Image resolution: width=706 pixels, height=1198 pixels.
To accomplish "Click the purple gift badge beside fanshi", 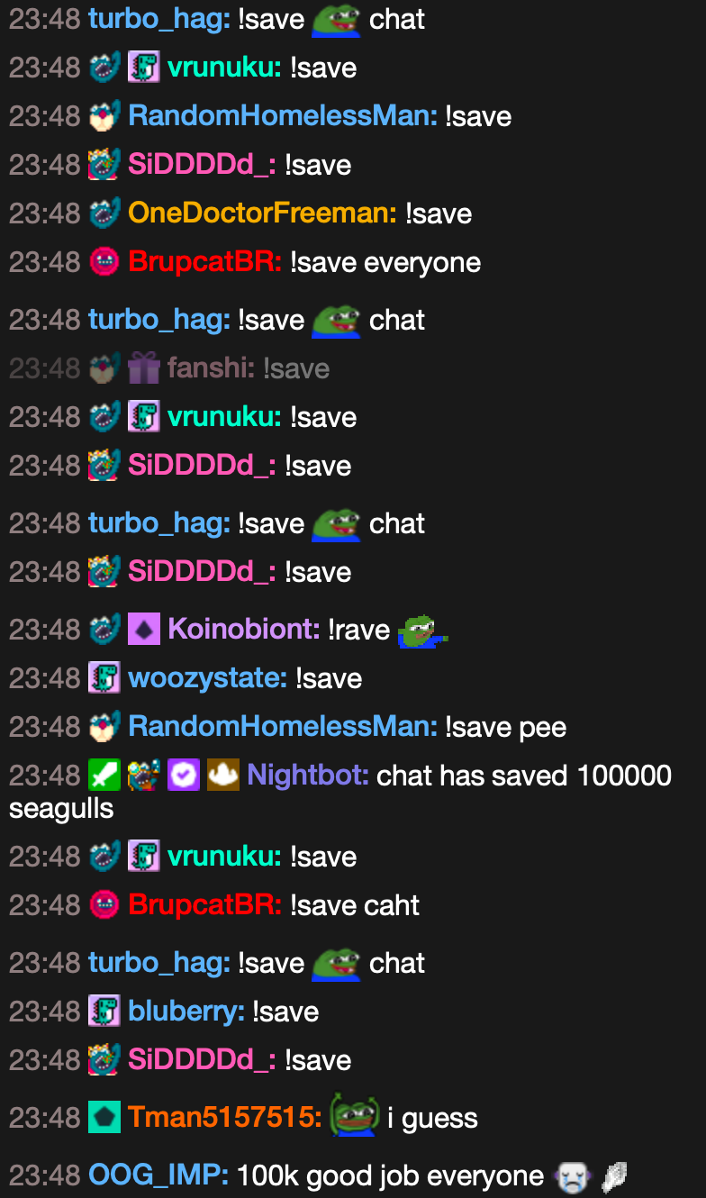I will pos(144,368).
